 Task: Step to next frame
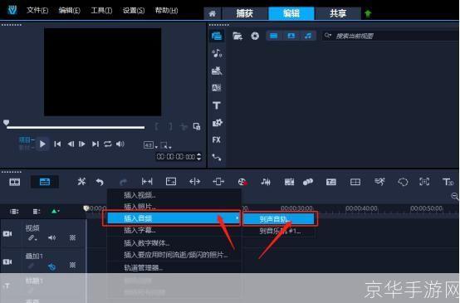tap(82, 144)
